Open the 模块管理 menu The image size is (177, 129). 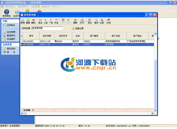[x=24, y=7]
